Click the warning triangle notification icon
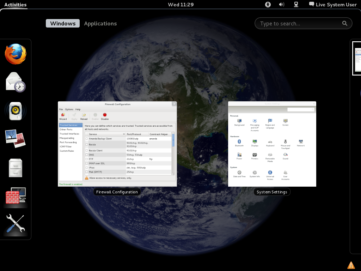Screen dimensions: 361x271 [351, 265]
